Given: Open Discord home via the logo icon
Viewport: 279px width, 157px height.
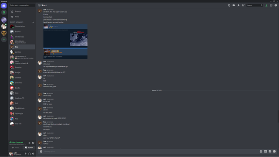Looking at the screenshot, I should [x=4, y=6].
